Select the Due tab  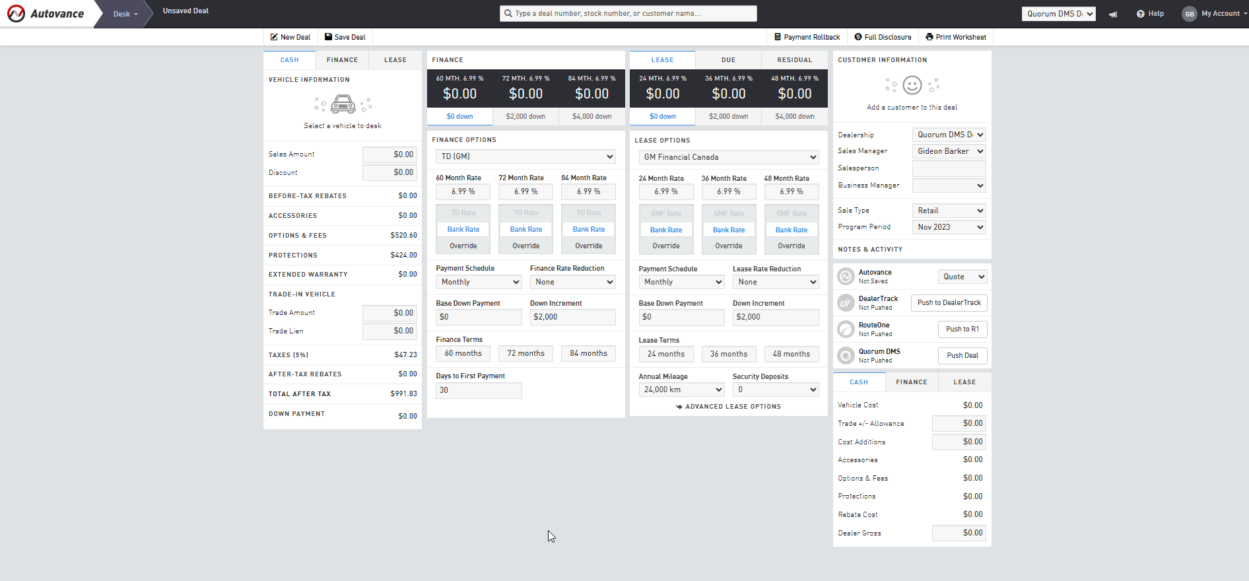coord(729,60)
